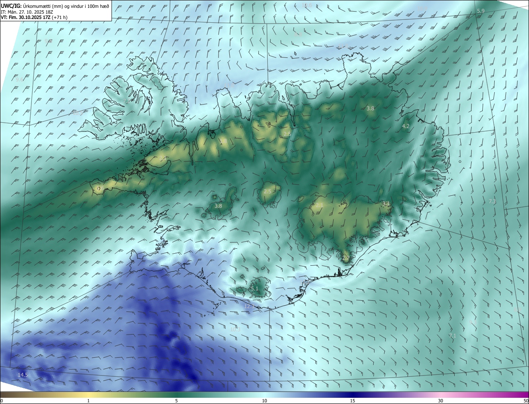Select the colour scale tick label 30
This screenshot has height=404, width=529.
point(441,401)
